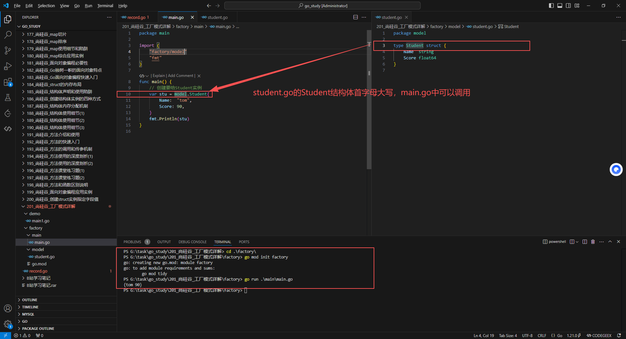Image resolution: width=626 pixels, height=339 pixels.
Task: Open the Testing flask view
Action: [8, 97]
